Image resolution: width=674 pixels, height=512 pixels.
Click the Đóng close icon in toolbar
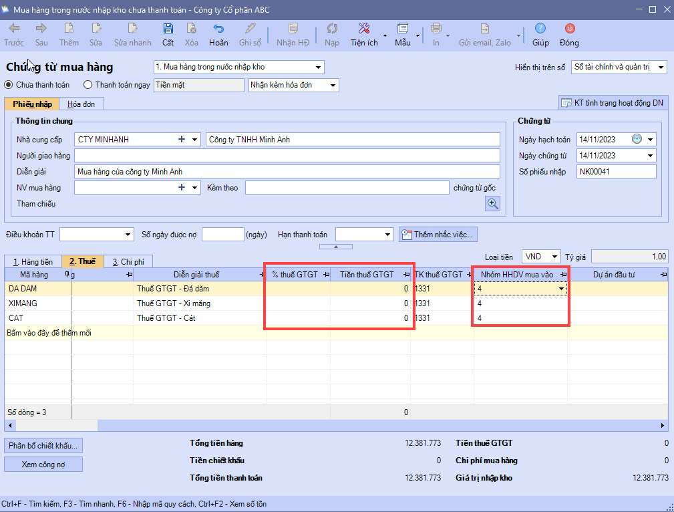(569, 29)
